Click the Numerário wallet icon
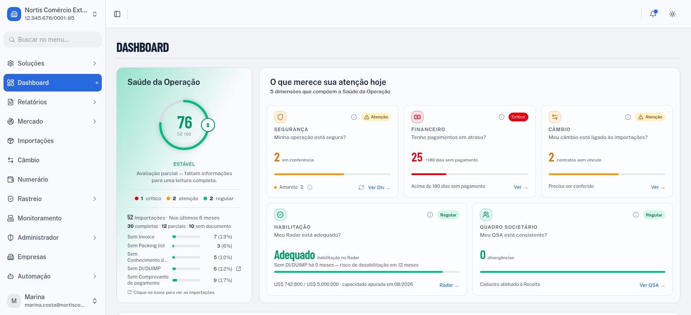The image size is (691, 315). click(x=11, y=179)
